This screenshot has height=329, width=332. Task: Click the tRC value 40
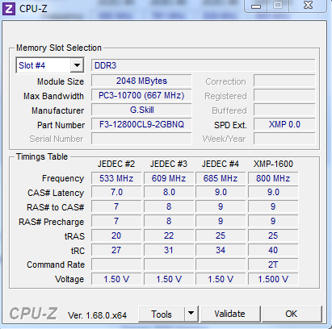[x=273, y=250]
